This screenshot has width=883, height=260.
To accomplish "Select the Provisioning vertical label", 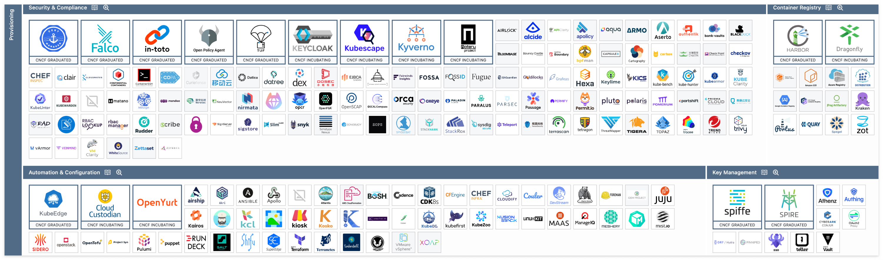I will [11, 25].
